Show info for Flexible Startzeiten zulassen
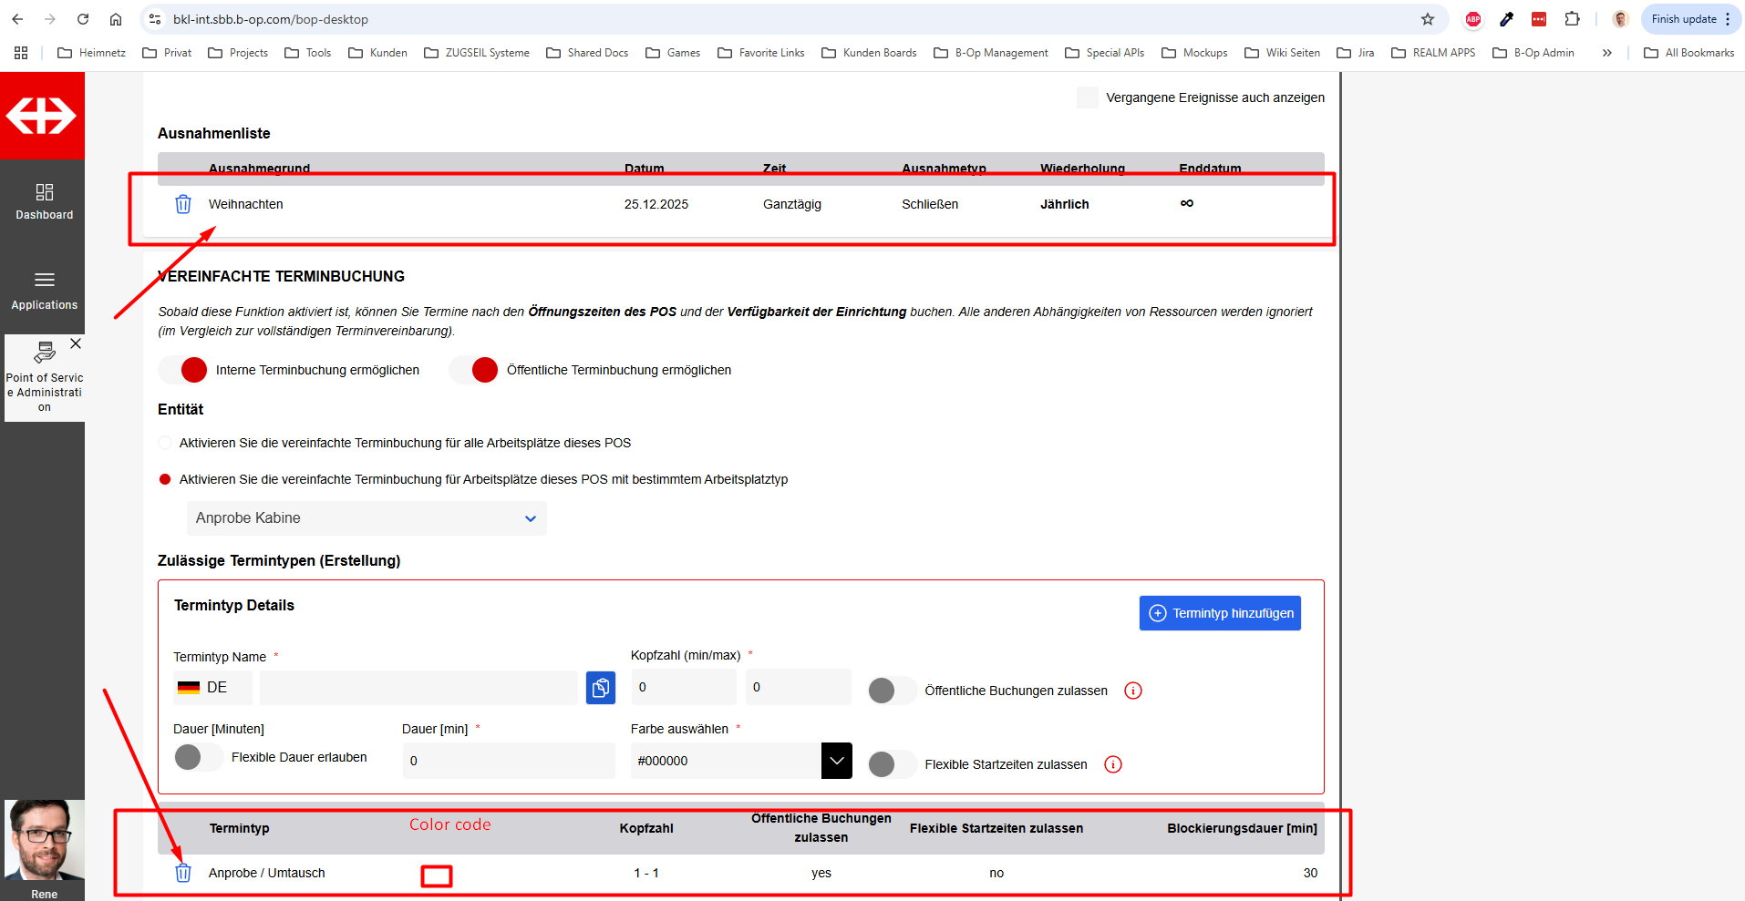Screen dimensions: 1745x901 coord(1113,764)
